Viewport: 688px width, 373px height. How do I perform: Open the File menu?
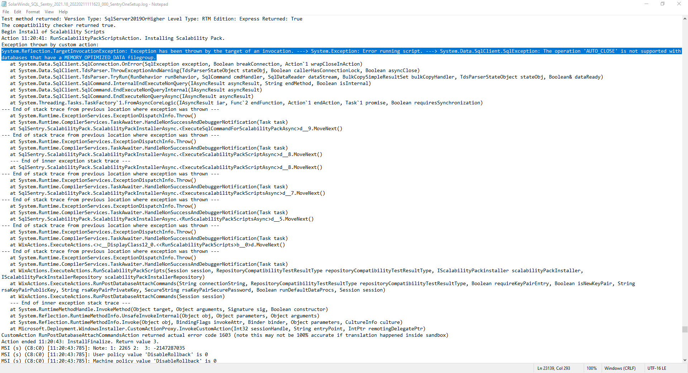coord(6,11)
